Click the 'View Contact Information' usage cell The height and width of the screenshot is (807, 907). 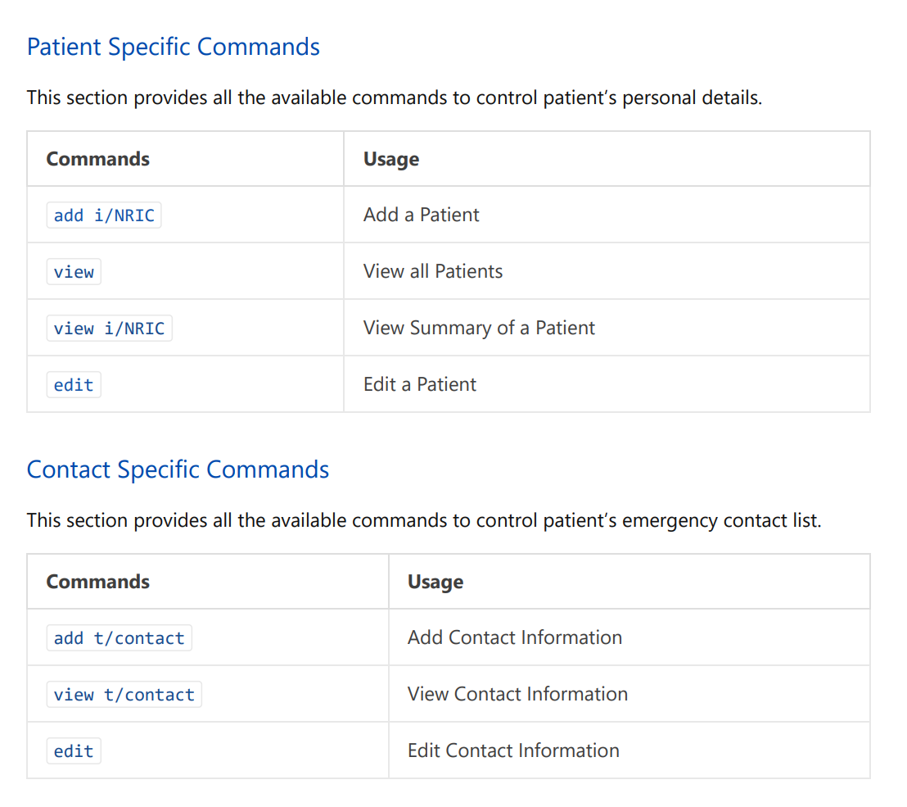tap(517, 694)
